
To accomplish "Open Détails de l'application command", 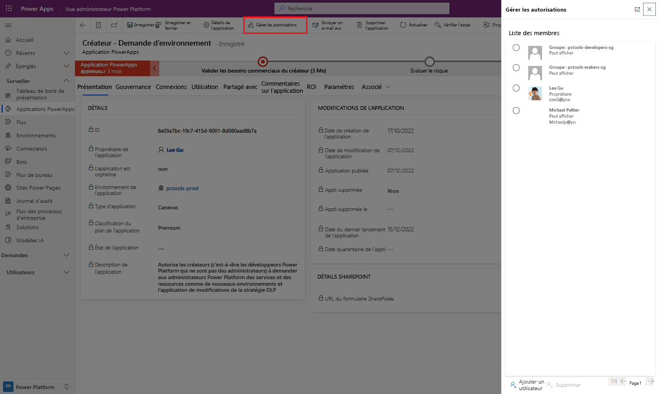I will (x=219, y=25).
